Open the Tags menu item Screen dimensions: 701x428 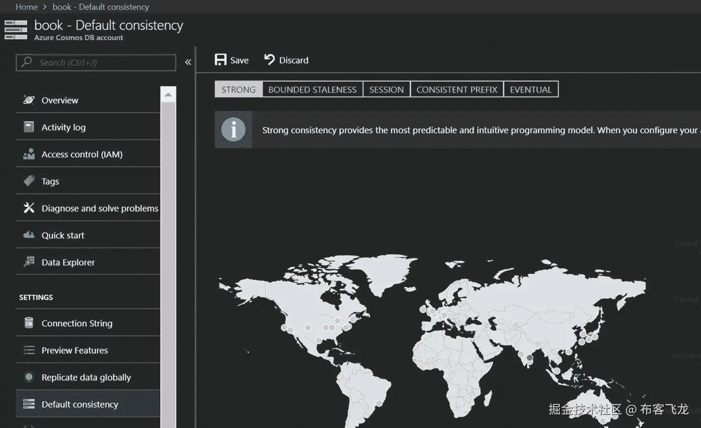(x=88, y=181)
